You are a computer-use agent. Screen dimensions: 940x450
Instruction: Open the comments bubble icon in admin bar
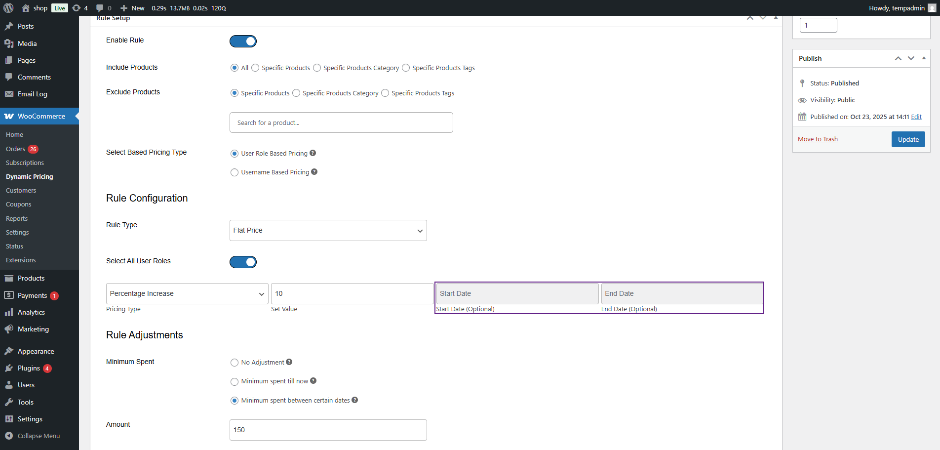[x=100, y=8]
